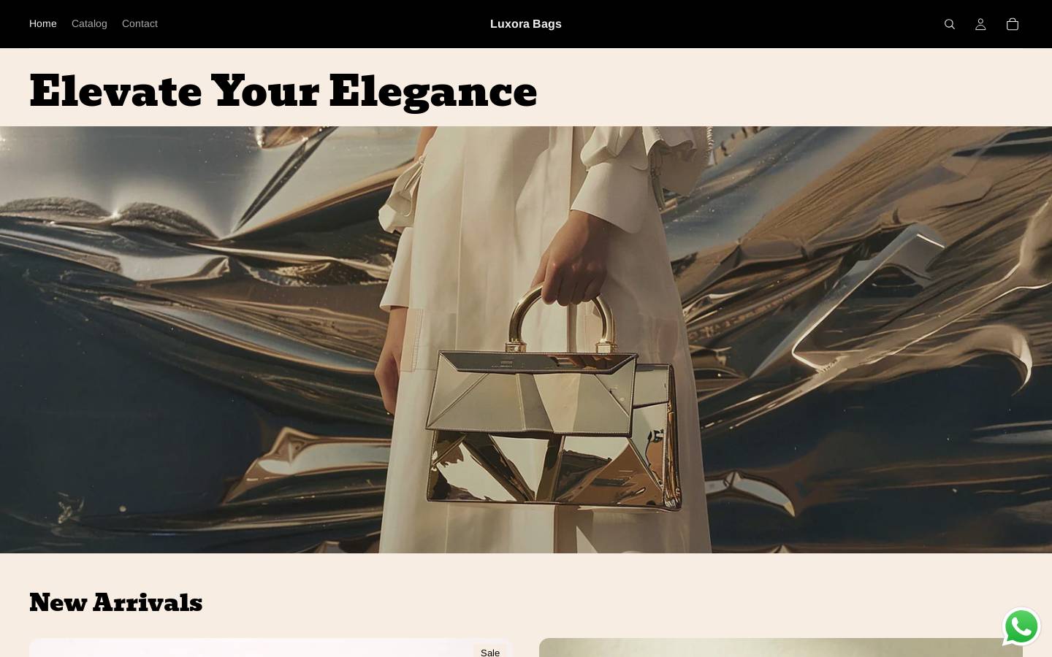Viewport: 1052px width, 657px height.
Task: Go to Home menu item
Action: coord(43,23)
